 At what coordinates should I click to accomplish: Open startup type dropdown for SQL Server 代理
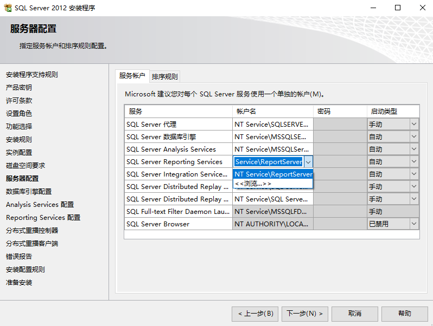(413, 125)
